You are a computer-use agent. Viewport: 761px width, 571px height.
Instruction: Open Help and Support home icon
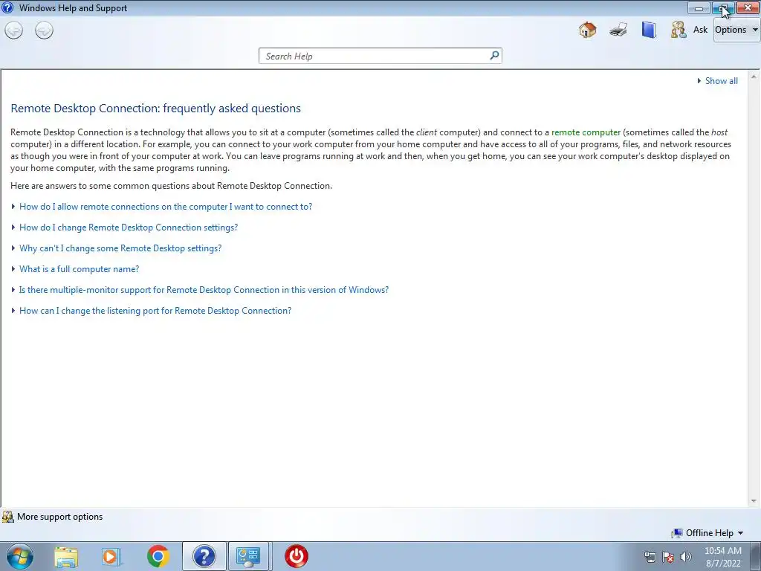click(x=587, y=30)
